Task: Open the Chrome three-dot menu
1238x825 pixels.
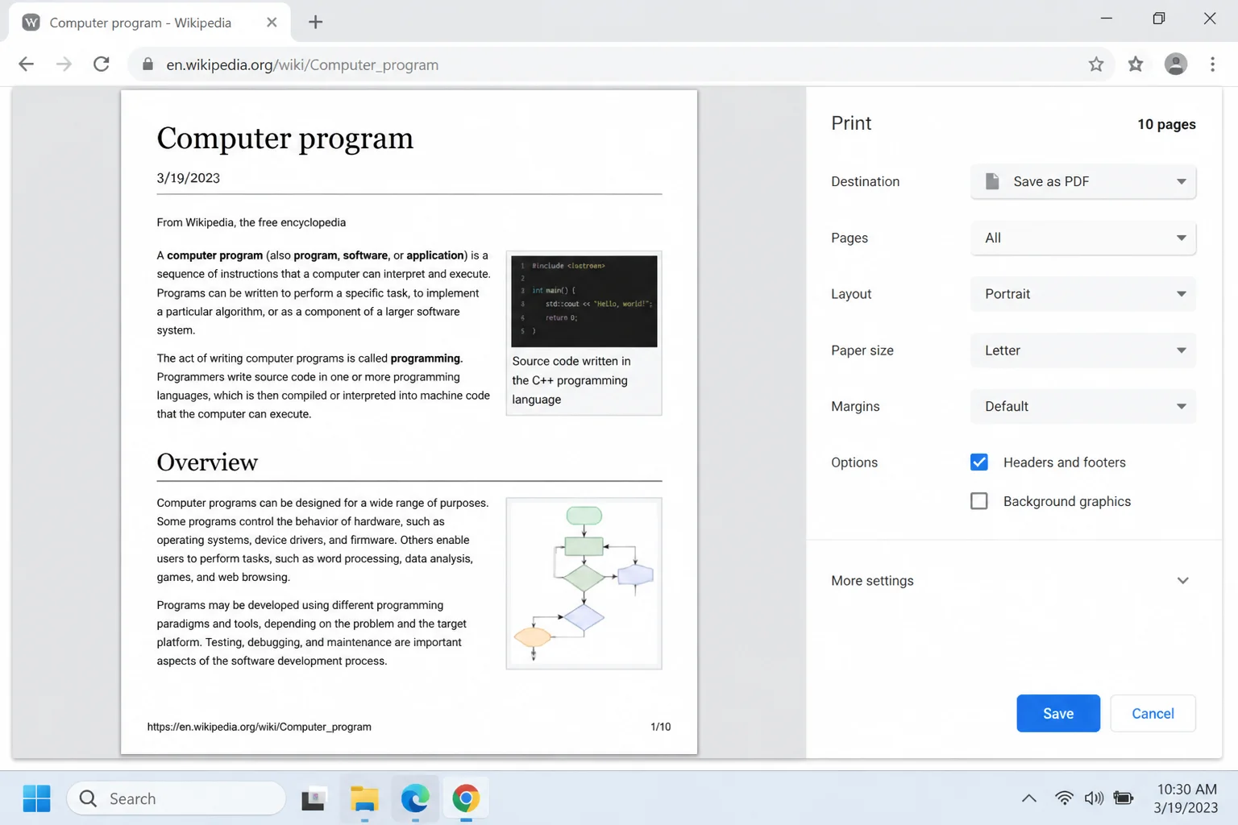Action: (x=1212, y=64)
